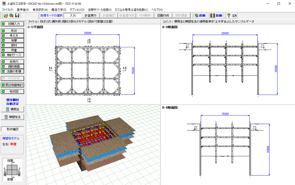Click the green indicator on 支持力
Viewport: 295px width, 185px height.
coord(3,62)
